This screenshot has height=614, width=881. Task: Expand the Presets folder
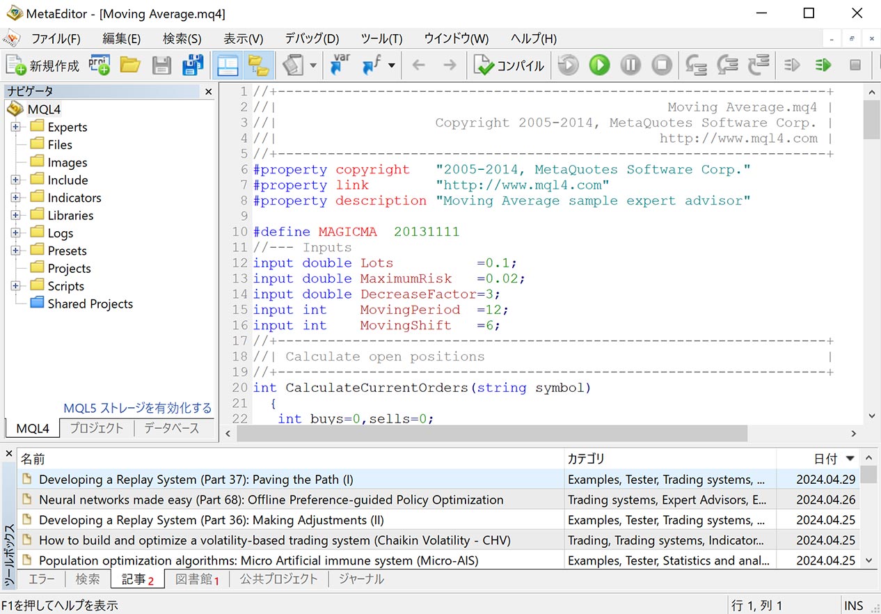[x=15, y=251]
